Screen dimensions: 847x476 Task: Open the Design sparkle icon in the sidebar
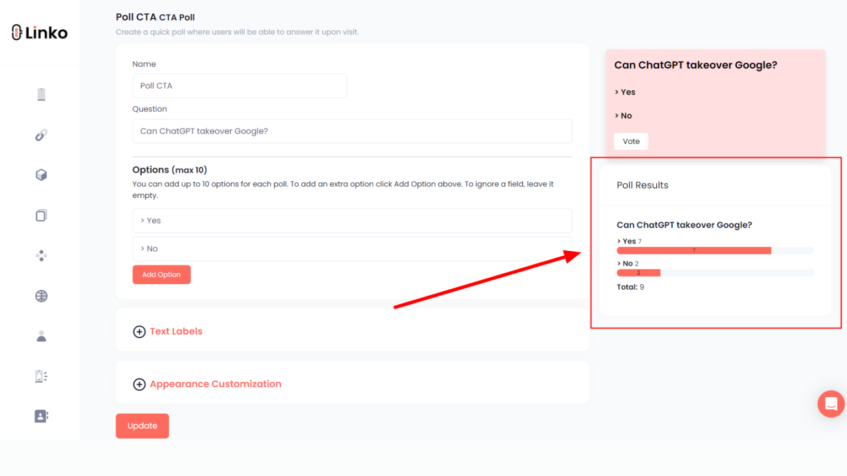41,255
